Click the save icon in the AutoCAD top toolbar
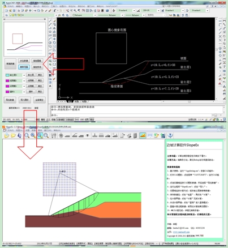This screenshot has width=228, height=248. coord(14,11)
